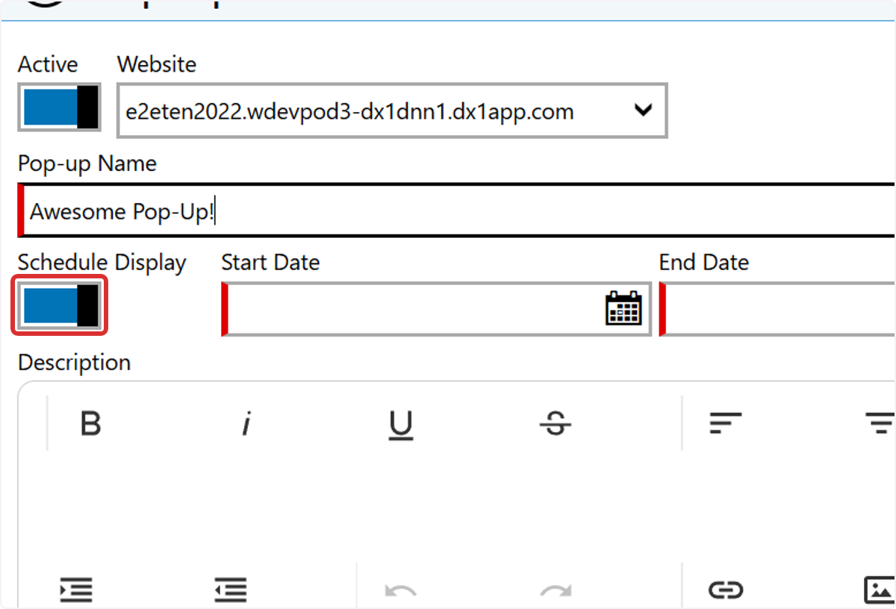Image resolution: width=896 pixels, height=609 pixels.
Task: Click the "End Date" label
Action: (x=703, y=263)
